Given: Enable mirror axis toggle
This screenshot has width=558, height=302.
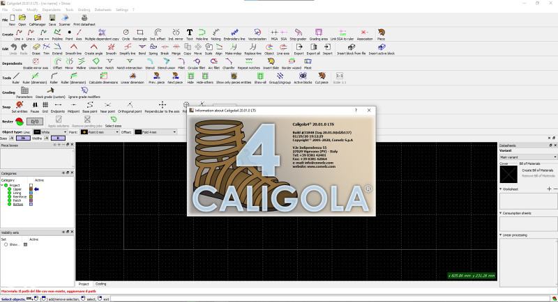Looking at the screenshot, I should coord(36,63).
